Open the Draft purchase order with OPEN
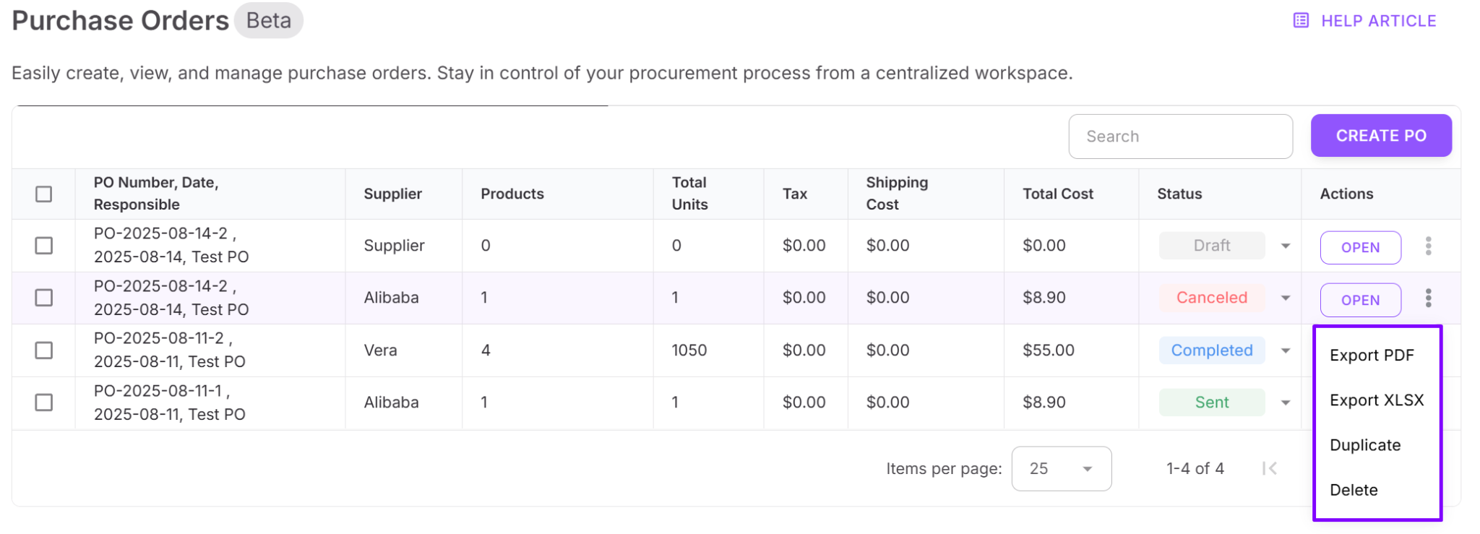 coord(1360,247)
